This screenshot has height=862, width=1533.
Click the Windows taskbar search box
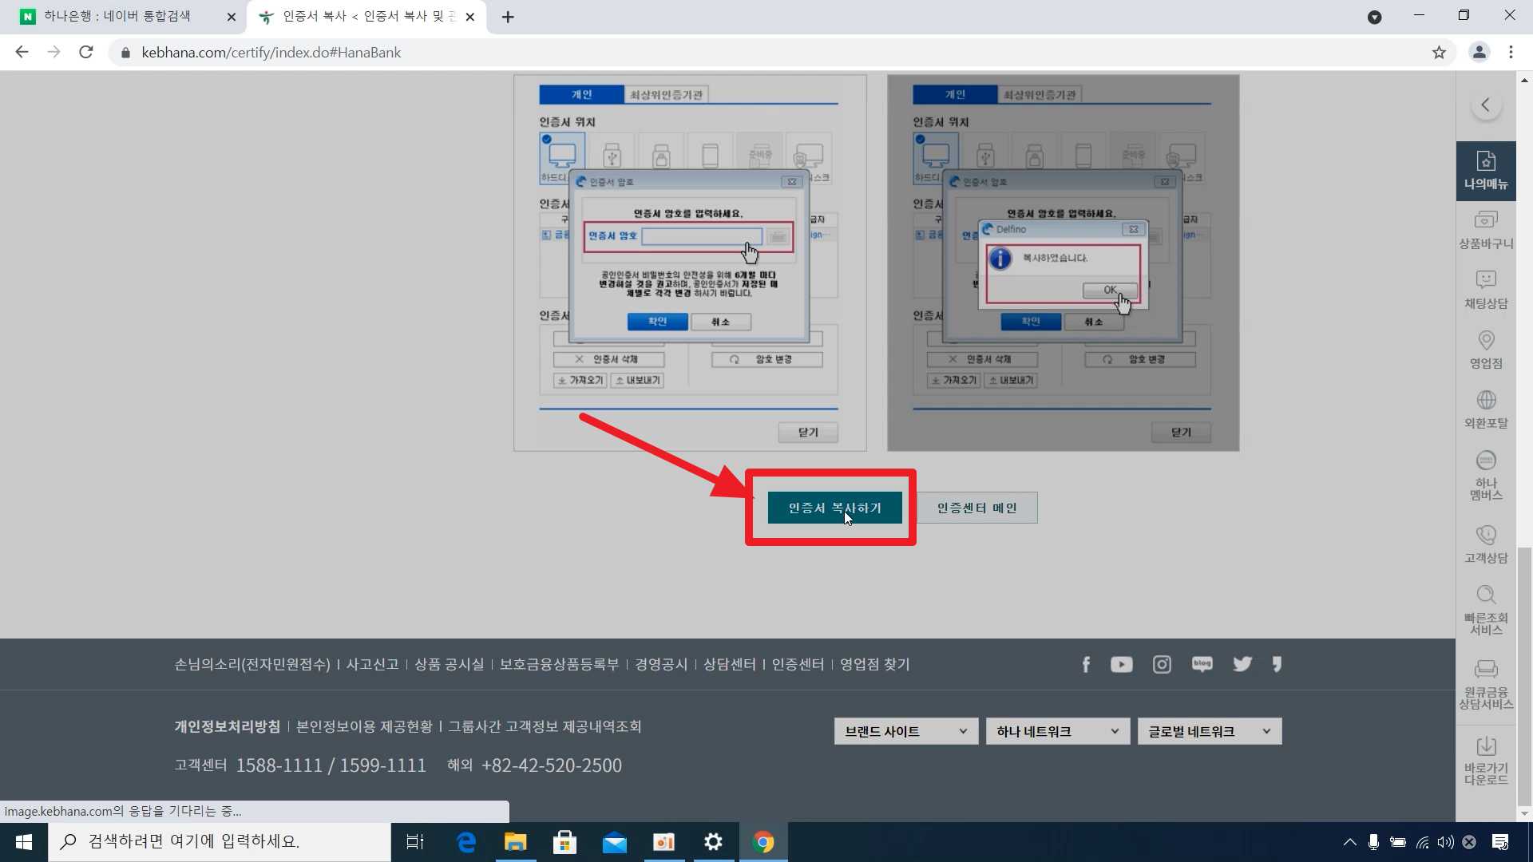tap(220, 841)
